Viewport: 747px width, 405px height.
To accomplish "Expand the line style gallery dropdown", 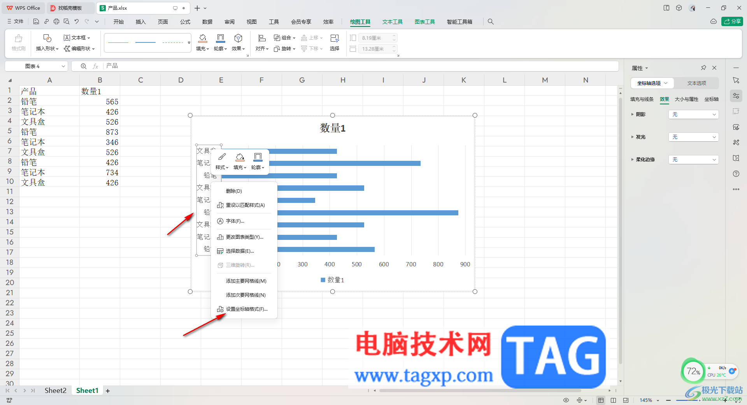I will (189, 42).
